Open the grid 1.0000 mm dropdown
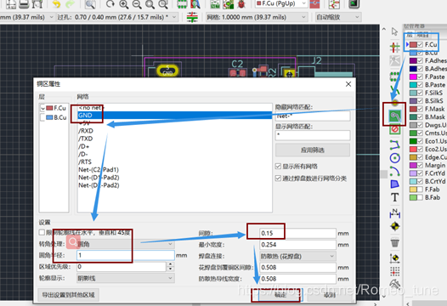447x306 pixels. pos(257,17)
